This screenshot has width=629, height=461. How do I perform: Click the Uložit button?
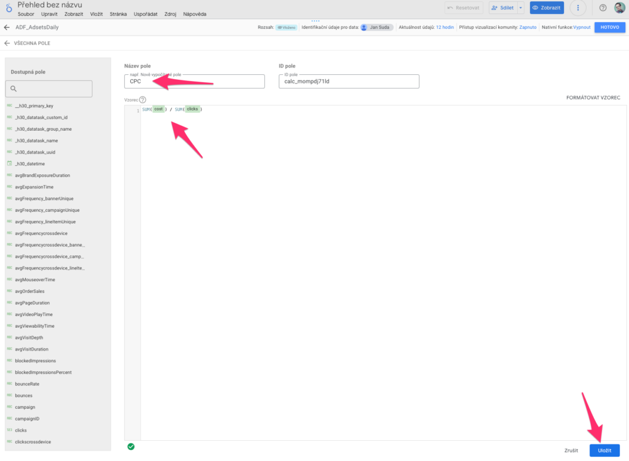click(x=604, y=450)
